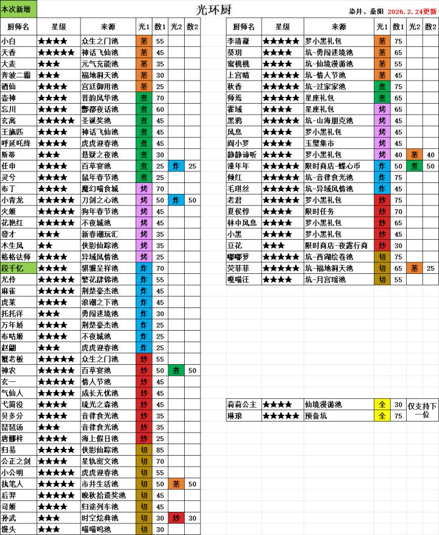The width and height of the screenshot is (439, 535).
Task: Click the chef name cell '老君'
Action: pyautogui.click(x=244, y=200)
